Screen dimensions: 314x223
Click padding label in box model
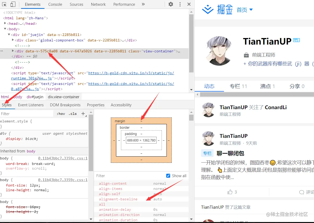click(x=131, y=134)
